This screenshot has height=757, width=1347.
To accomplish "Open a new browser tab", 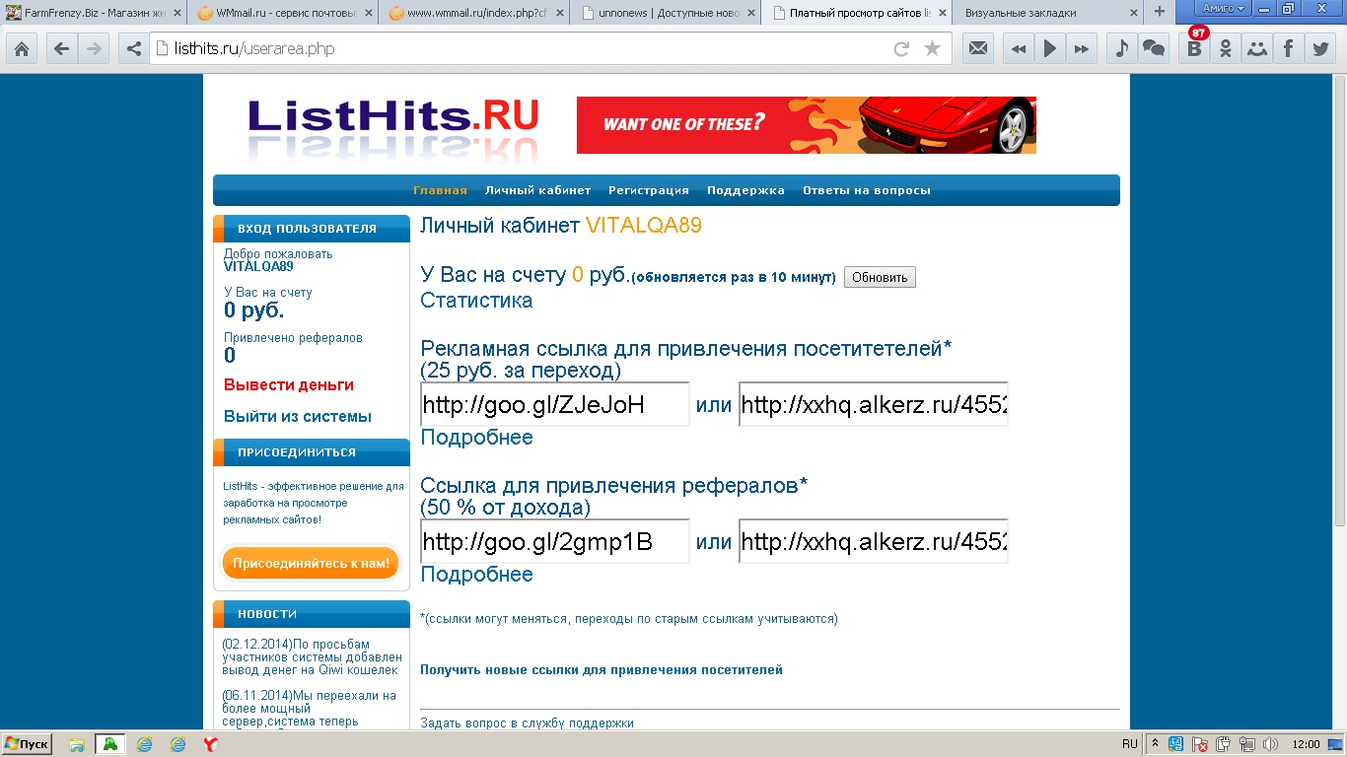I will (x=1159, y=12).
